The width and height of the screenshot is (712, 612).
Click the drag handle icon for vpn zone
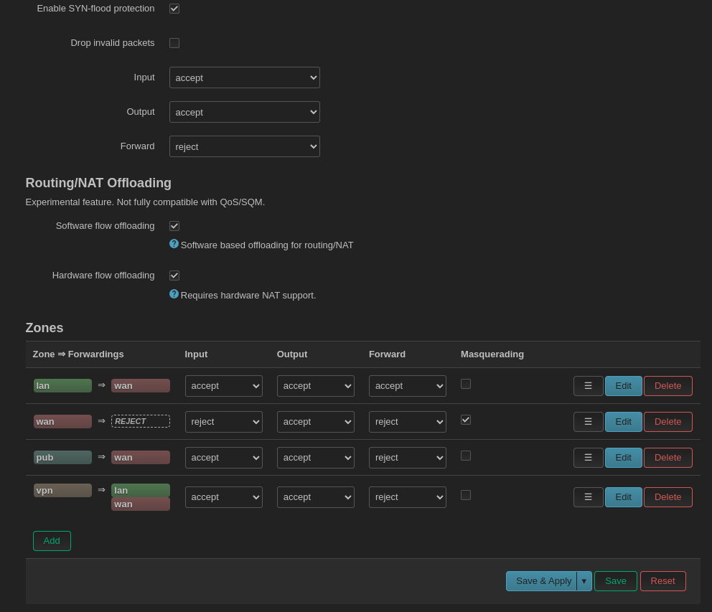coord(588,497)
